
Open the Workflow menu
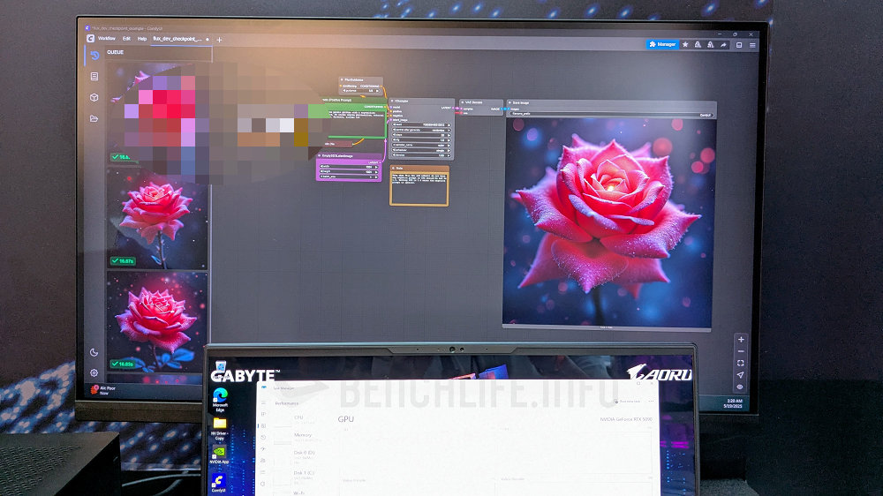(107, 38)
